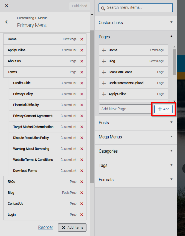Image resolution: width=185 pixels, height=236 pixels.
Task: Click the Published button
Action: (79, 6)
